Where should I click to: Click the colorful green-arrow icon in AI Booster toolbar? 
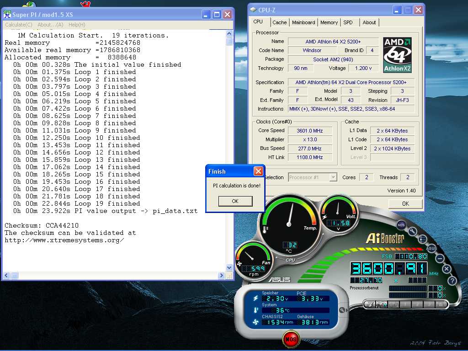click(382, 304)
